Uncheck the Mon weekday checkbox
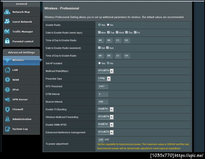 point(99,32)
